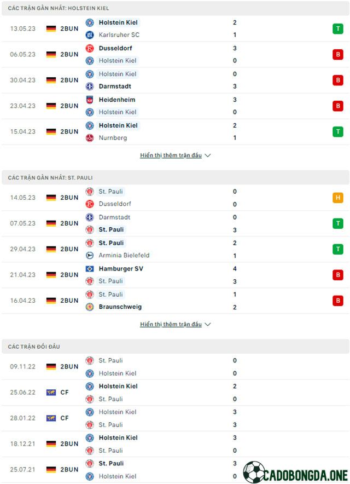Image resolution: width=350 pixels, height=484 pixels.
Task: Click the Karlsruher SC club logo
Action: click(90, 35)
